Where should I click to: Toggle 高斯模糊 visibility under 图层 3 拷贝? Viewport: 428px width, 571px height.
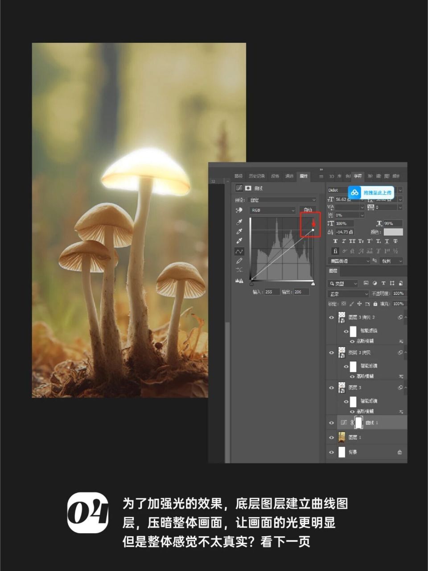click(x=352, y=376)
